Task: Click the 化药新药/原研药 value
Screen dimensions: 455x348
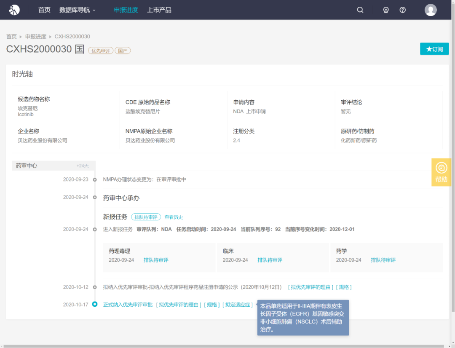Action: click(359, 140)
